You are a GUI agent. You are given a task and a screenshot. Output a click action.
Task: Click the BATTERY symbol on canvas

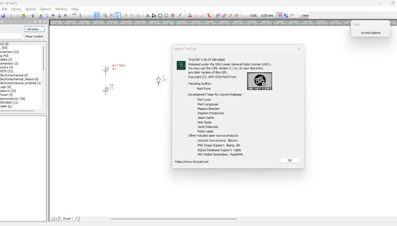coord(105,70)
